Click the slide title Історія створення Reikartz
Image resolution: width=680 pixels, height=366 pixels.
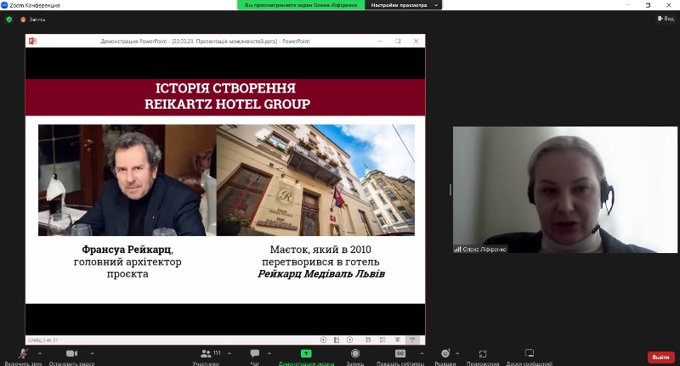click(227, 96)
